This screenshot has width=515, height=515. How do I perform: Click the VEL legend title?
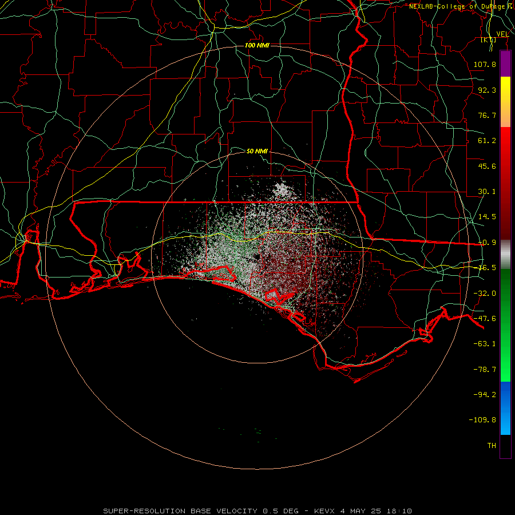pyautogui.click(x=502, y=34)
